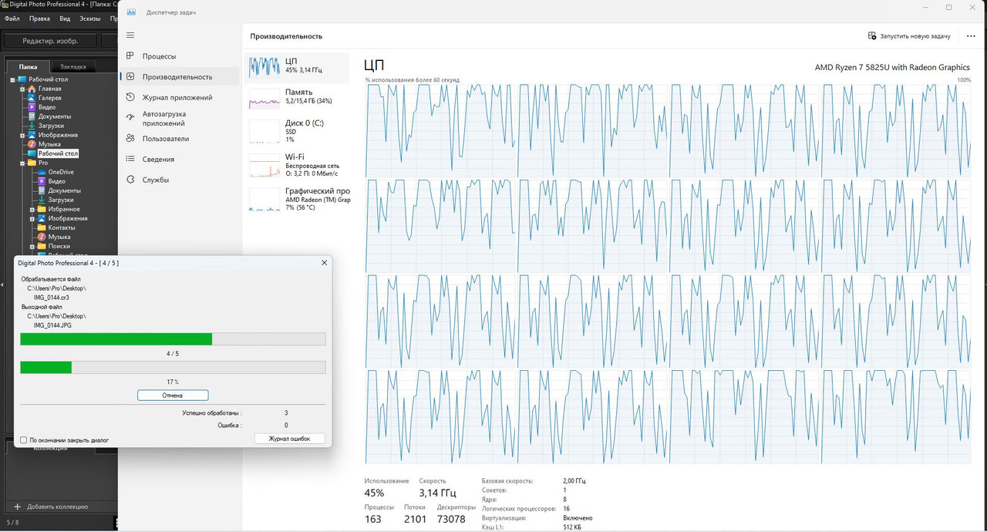Click the Task Manager title bar app icon
Image resolution: width=987 pixels, height=532 pixels.
132,12
